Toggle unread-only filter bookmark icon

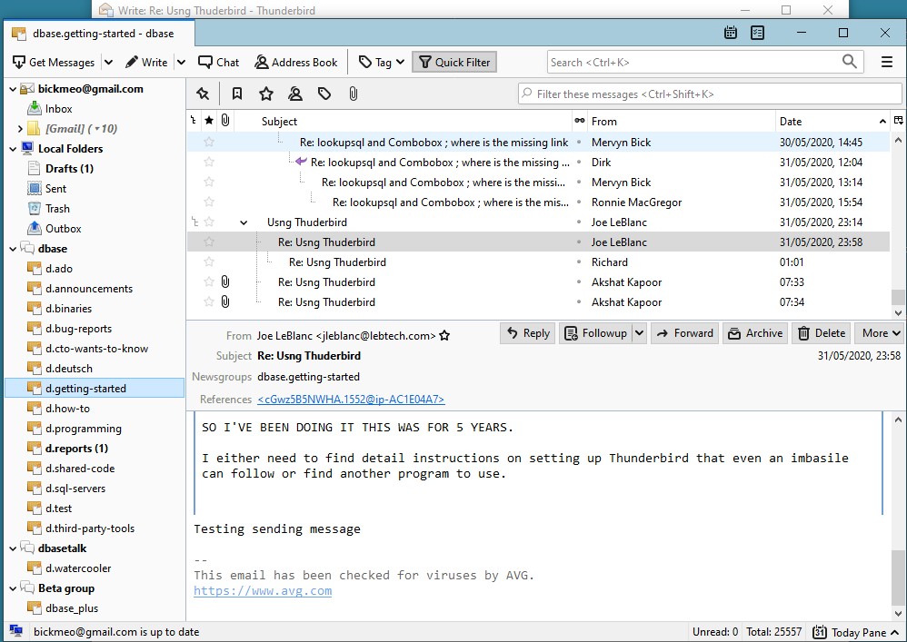click(236, 94)
